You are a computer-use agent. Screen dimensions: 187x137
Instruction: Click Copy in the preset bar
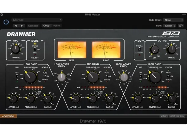[x=46, y=26]
